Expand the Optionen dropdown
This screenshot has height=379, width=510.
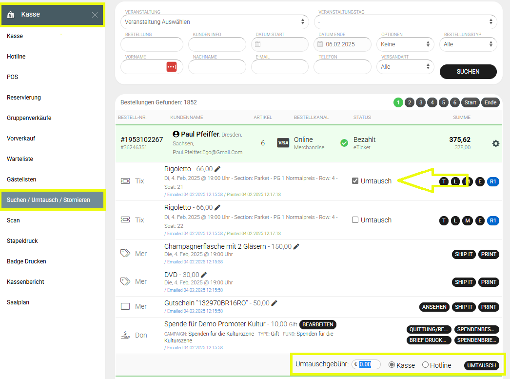click(405, 44)
